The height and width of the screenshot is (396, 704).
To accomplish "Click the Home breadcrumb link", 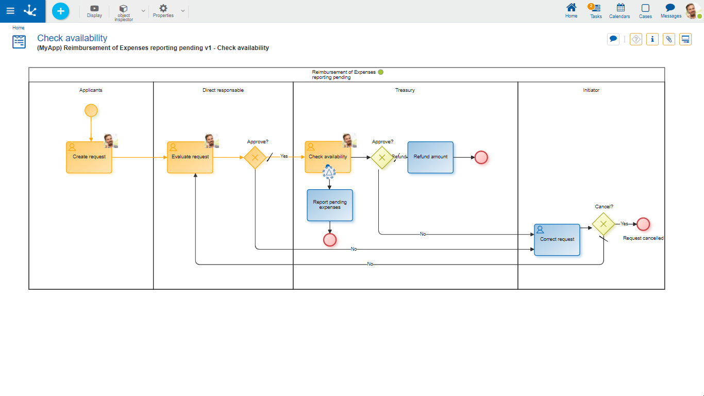I will 19,28.
